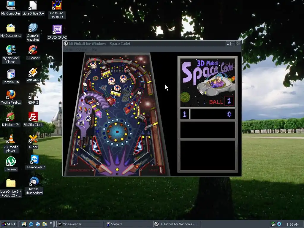304x228 pixels.
Task: Click the network tray icon
Action: [x=273, y=224]
